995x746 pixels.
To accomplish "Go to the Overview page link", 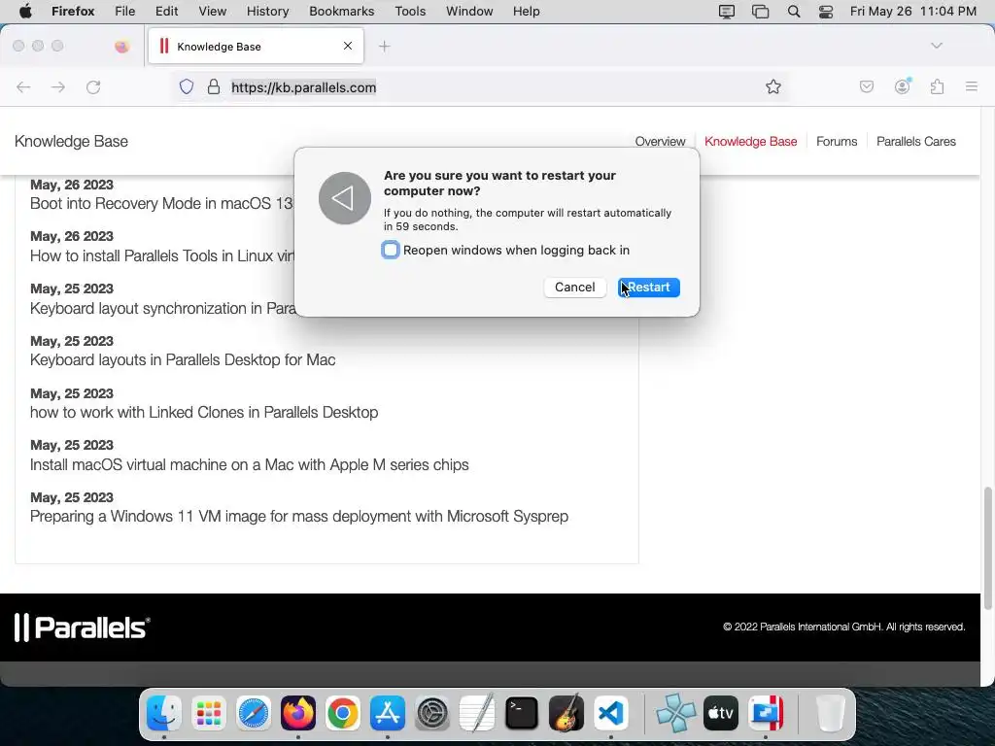I will [x=660, y=142].
